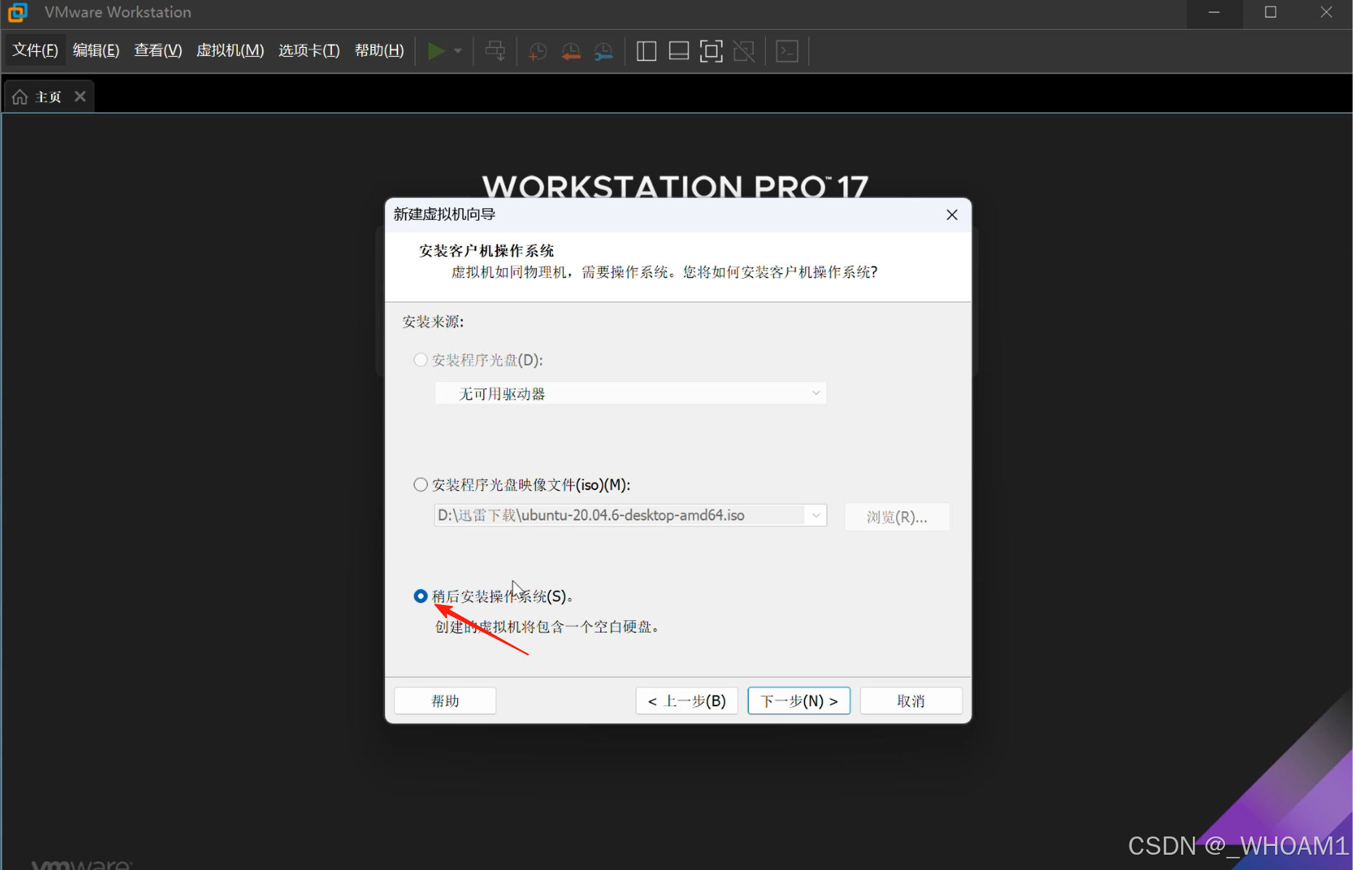The image size is (1353, 870).
Task: Click the home icon on the 主页 tab
Action: 20,97
